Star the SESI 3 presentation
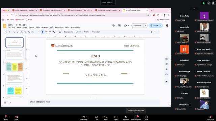The width and height of the screenshot is (216, 121). tap(17, 25)
